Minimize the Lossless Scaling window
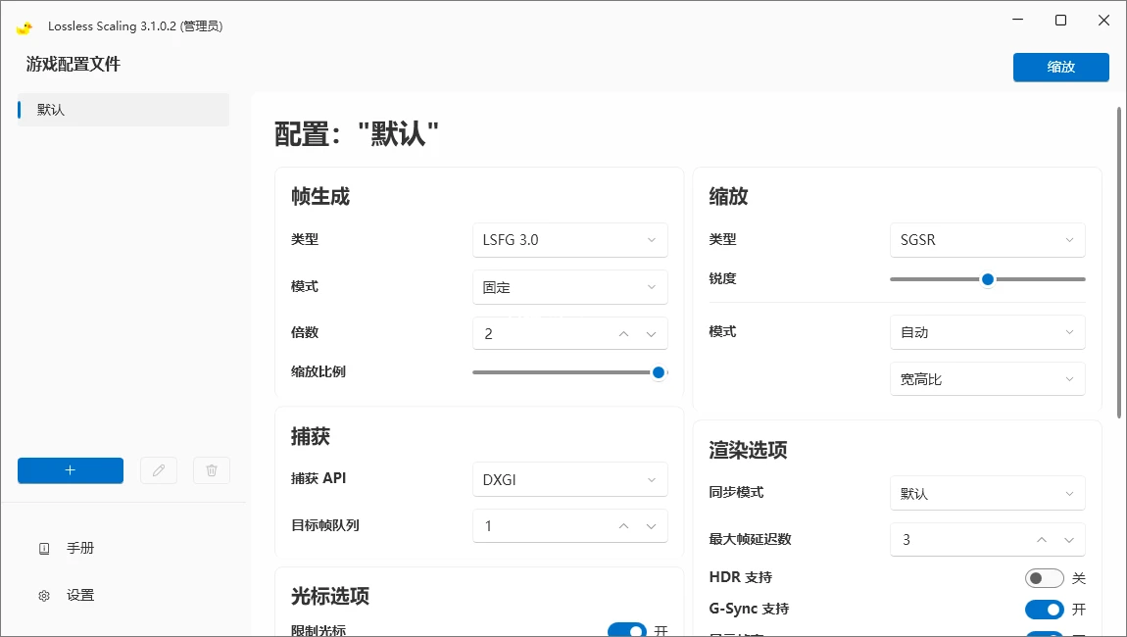Viewport: 1127px width, 637px height. click(x=1018, y=21)
